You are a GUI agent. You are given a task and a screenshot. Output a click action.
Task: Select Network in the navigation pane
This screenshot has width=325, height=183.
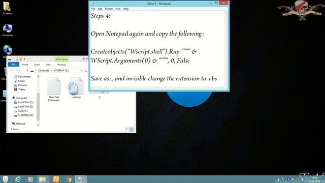[x=19, y=124]
